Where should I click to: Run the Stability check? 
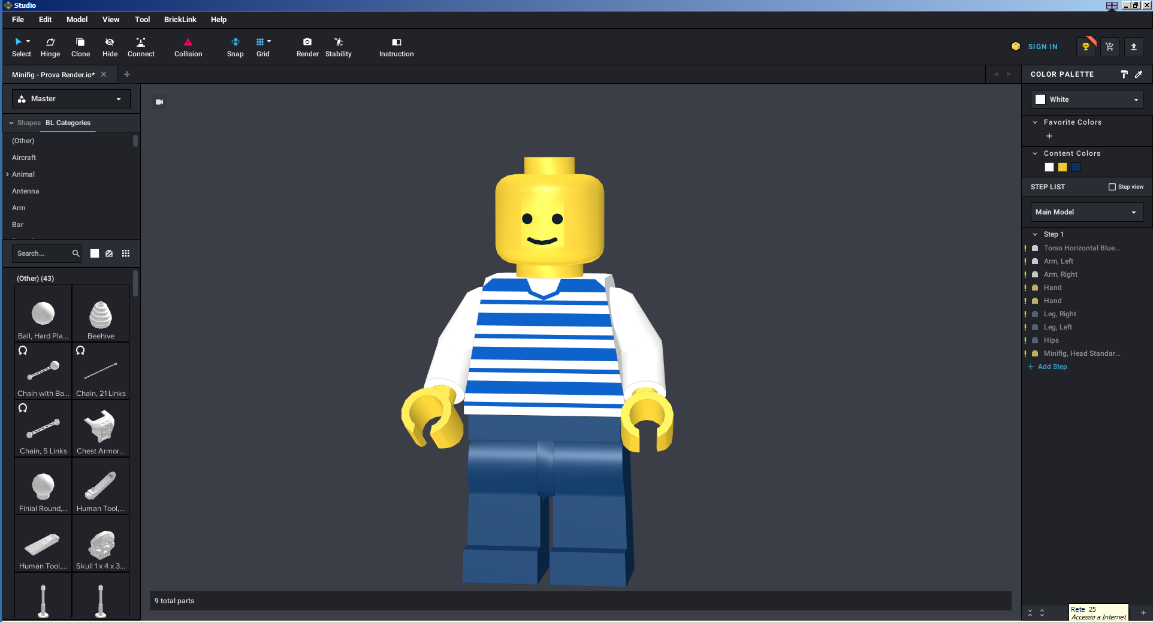coord(339,47)
